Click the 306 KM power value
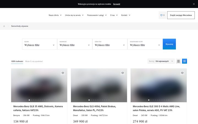This screenshot has width=198, height=124. coord(26,115)
